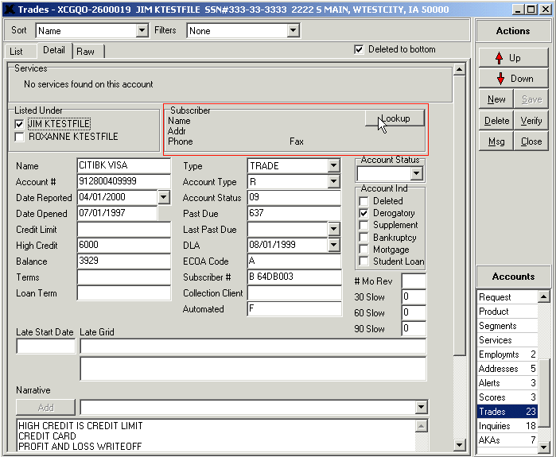Click the ECOA Code field

[294, 261]
